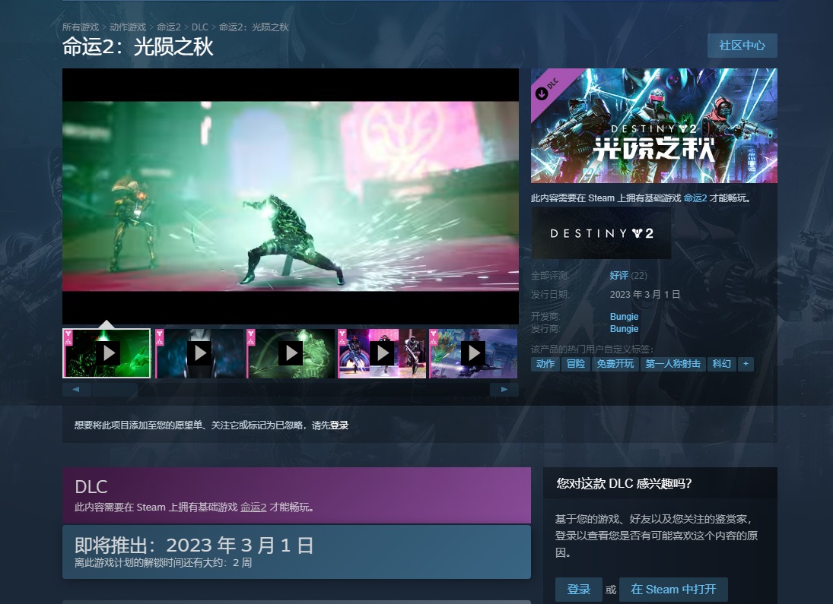Click 在 Steam 中打开 button
The image size is (833, 604).
(x=673, y=589)
